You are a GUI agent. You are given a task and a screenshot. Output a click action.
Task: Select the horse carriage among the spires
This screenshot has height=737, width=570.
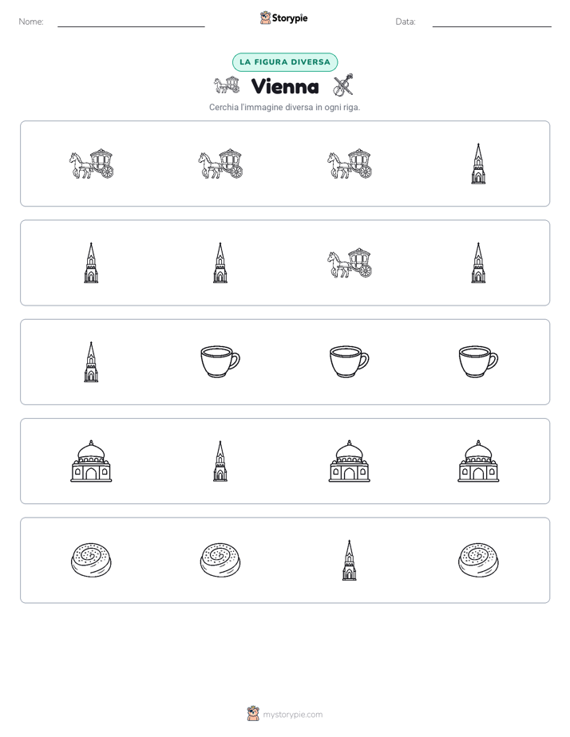[350, 262]
